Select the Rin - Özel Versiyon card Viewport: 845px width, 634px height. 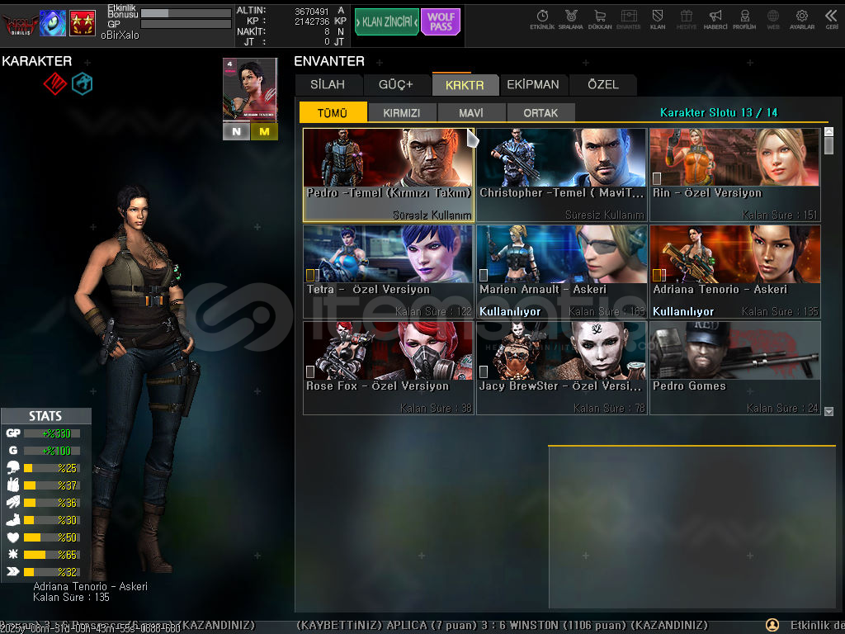coord(735,175)
